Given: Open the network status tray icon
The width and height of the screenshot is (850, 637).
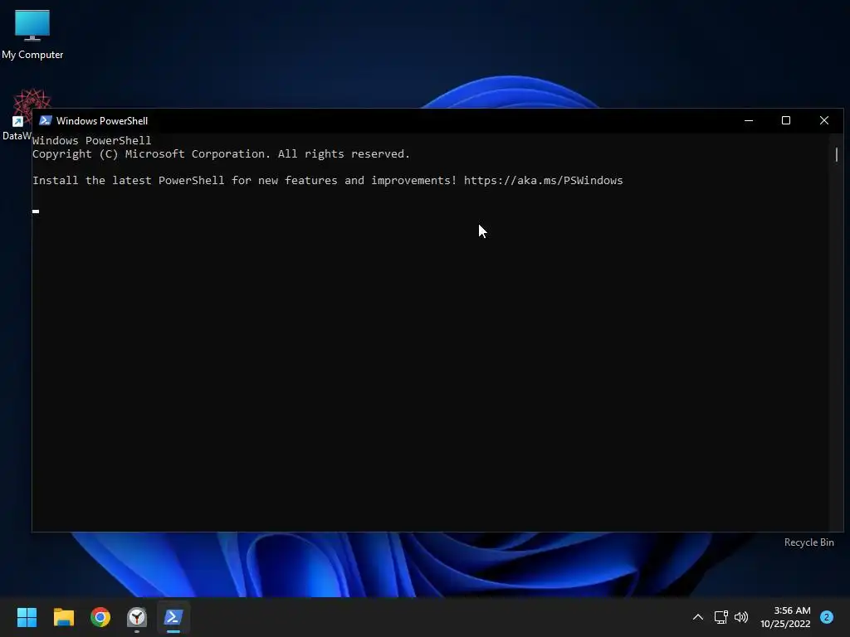Looking at the screenshot, I should click(721, 617).
